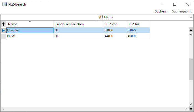Sort by the PLZ von column header
The width and height of the screenshot is (194, 112).
[x=115, y=24]
